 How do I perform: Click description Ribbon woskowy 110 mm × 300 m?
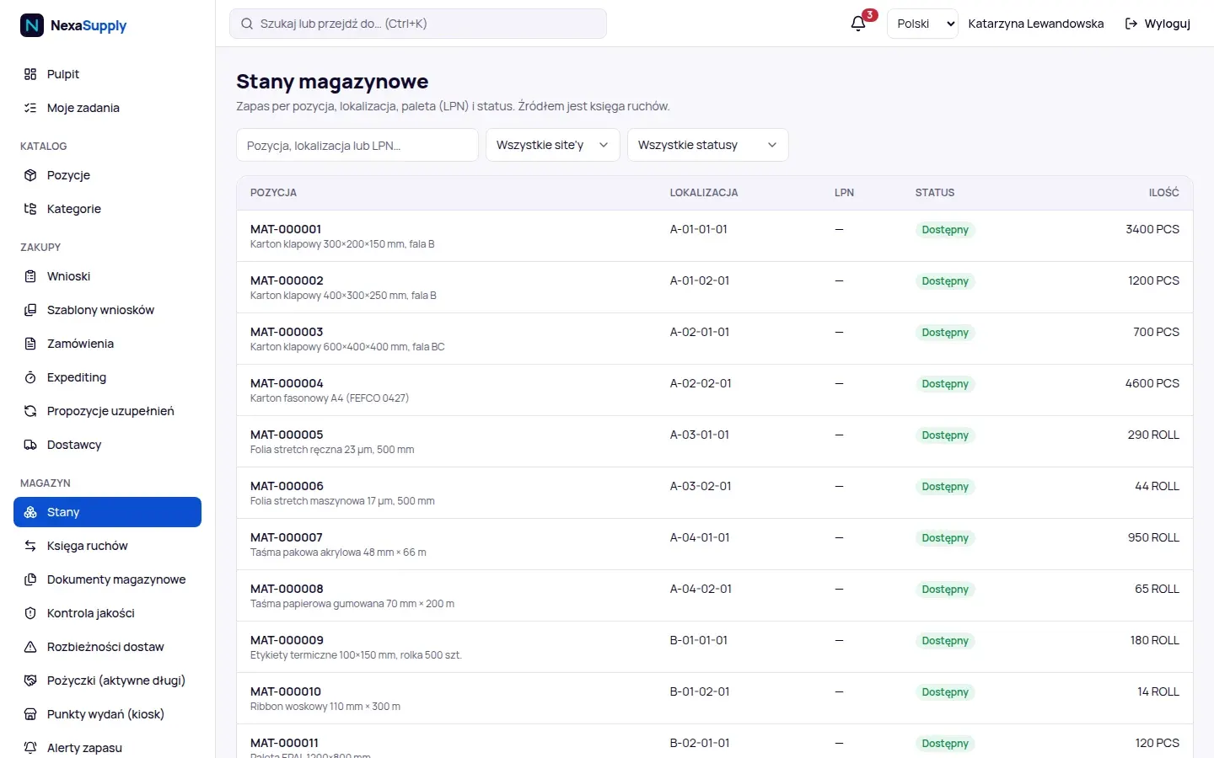[325, 707]
